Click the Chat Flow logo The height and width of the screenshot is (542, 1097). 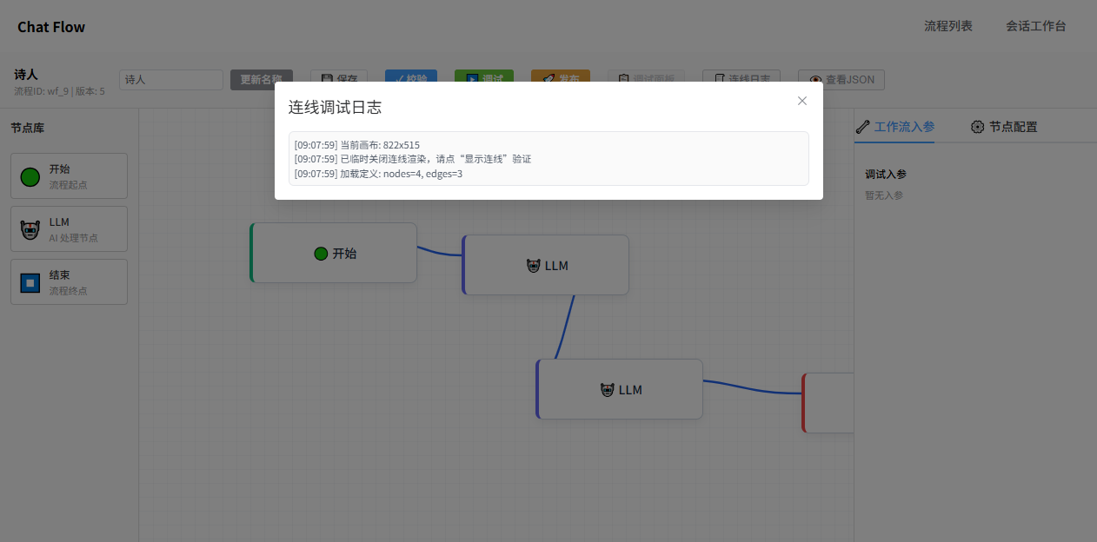(x=51, y=27)
